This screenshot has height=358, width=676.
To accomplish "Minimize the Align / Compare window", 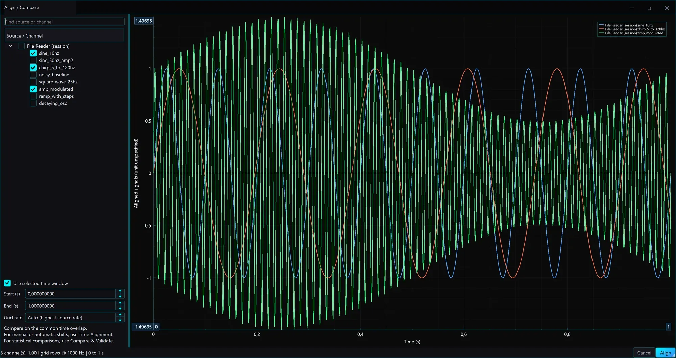I will [632, 8].
